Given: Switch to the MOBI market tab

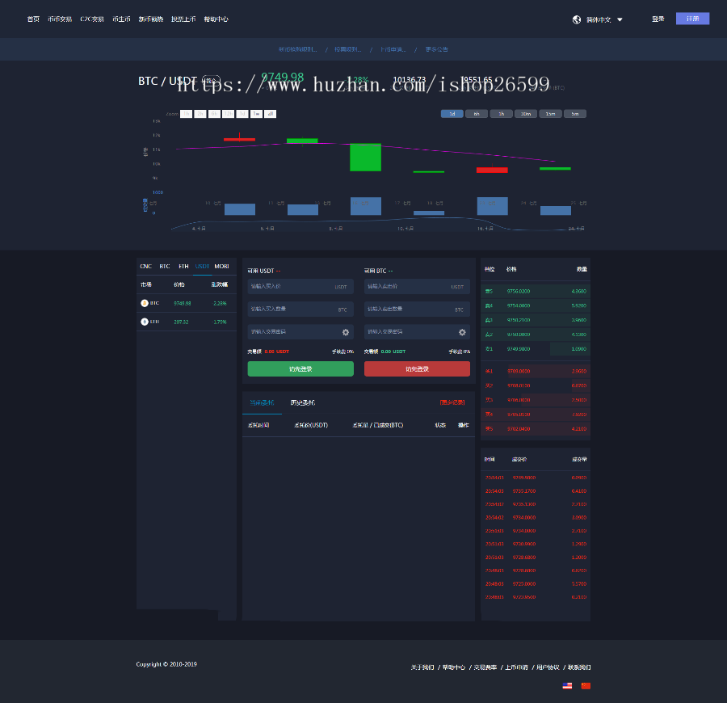Looking at the screenshot, I should click(x=221, y=266).
